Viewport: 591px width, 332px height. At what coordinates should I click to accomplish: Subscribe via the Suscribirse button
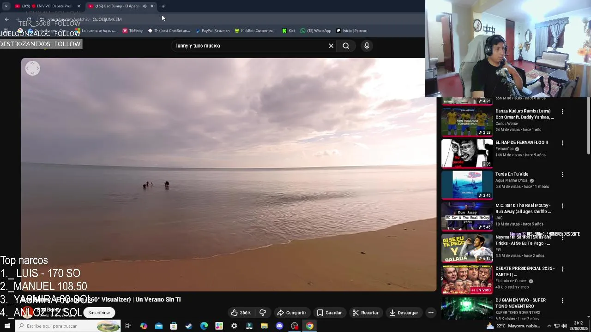point(99,313)
